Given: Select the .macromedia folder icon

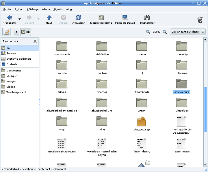Looking at the screenshot, I should [62, 46].
